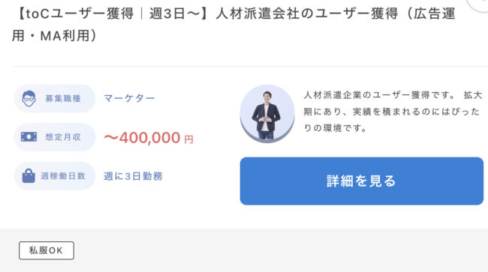The width and height of the screenshot is (488, 272).
Task: Click the banknote monthly income icon
Action: tap(29, 137)
